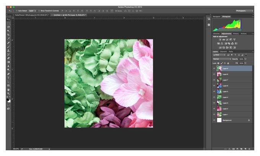Select the Pen tool
This screenshot has height=156, width=260.
coord(8,74)
